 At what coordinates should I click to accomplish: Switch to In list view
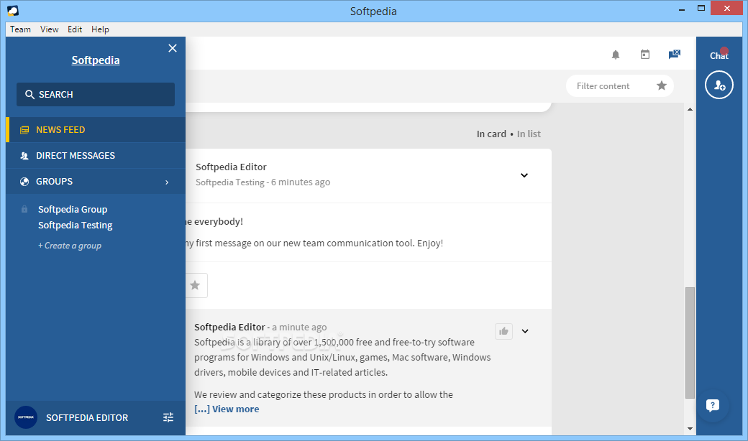[x=529, y=134]
